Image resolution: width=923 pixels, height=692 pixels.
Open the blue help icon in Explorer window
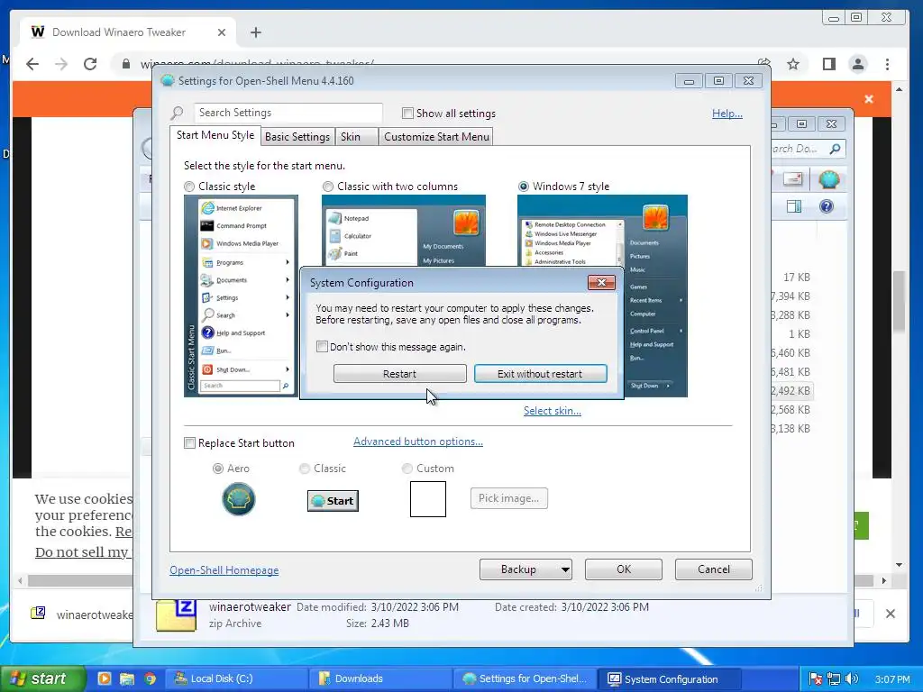pyautogui.click(x=827, y=206)
